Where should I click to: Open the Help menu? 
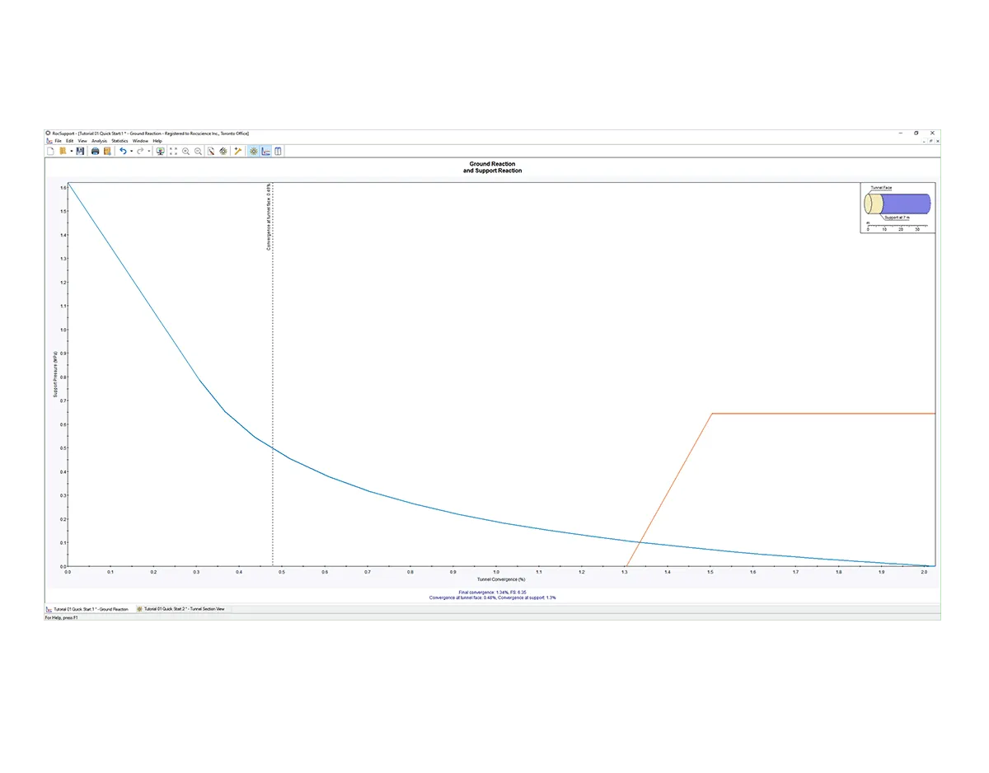[157, 141]
